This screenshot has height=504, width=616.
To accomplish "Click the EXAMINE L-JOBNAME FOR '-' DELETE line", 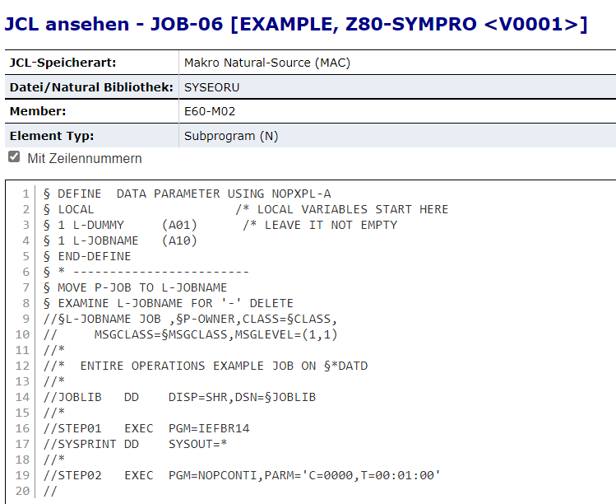I will tap(168, 303).
